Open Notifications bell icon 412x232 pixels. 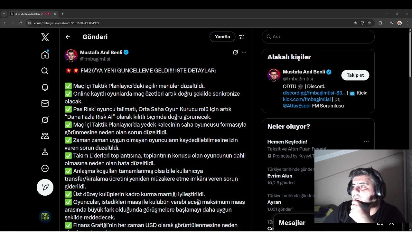coord(45,87)
